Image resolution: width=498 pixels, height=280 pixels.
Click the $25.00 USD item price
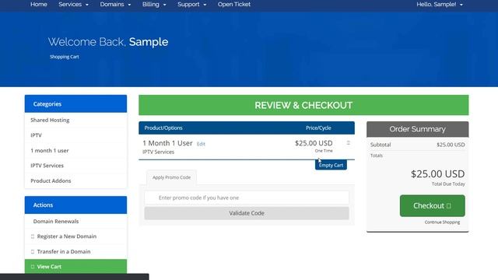[x=314, y=143]
